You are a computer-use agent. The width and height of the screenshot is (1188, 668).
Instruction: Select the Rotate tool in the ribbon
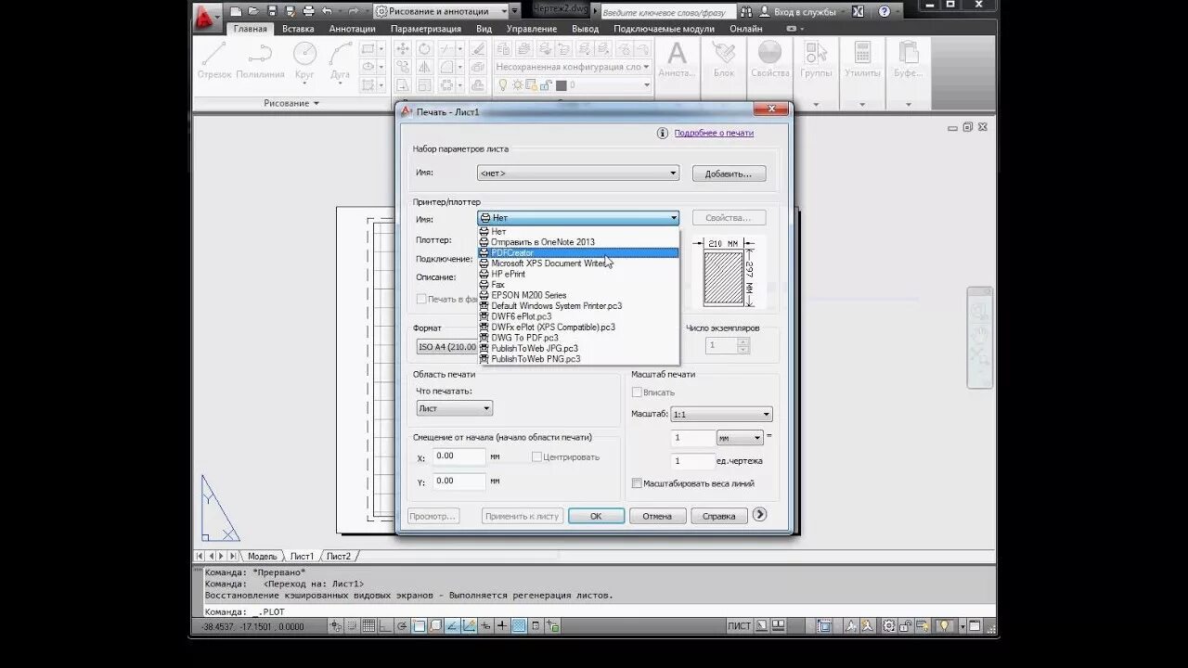coord(425,49)
